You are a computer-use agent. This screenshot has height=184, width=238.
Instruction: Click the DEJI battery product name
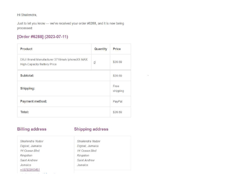point(54,62)
